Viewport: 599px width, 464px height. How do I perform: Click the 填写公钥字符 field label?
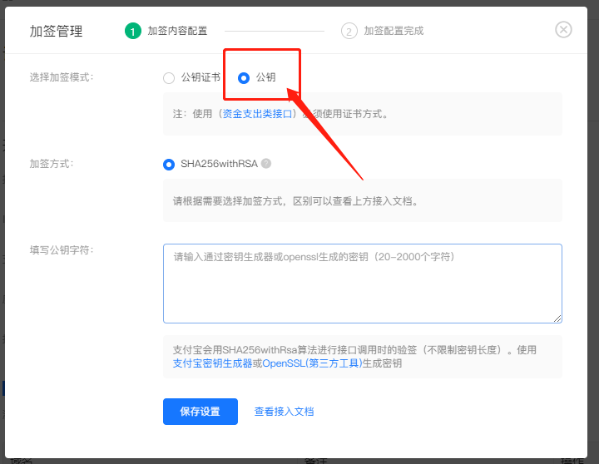click(x=62, y=250)
